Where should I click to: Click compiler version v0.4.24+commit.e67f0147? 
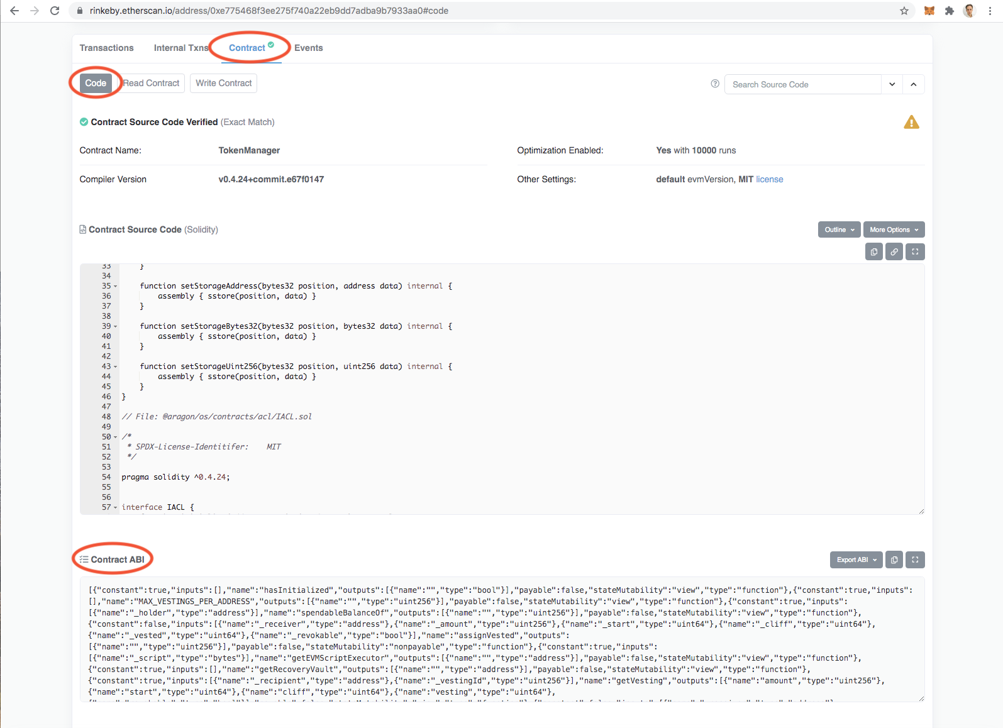(x=271, y=179)
